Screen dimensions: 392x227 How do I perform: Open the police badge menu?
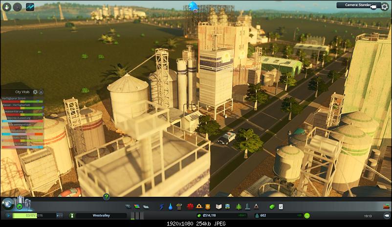coord(208,206)
